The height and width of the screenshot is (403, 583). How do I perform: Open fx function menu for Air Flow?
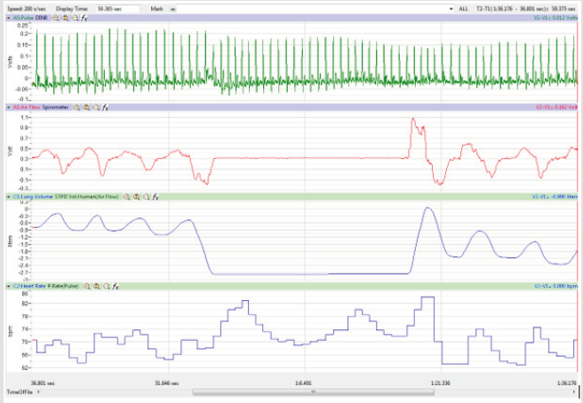click(105, 107)
